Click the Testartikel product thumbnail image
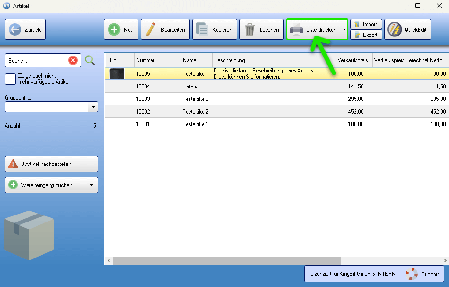The height and width of the screenshot is (287, 449). [116, 74]
